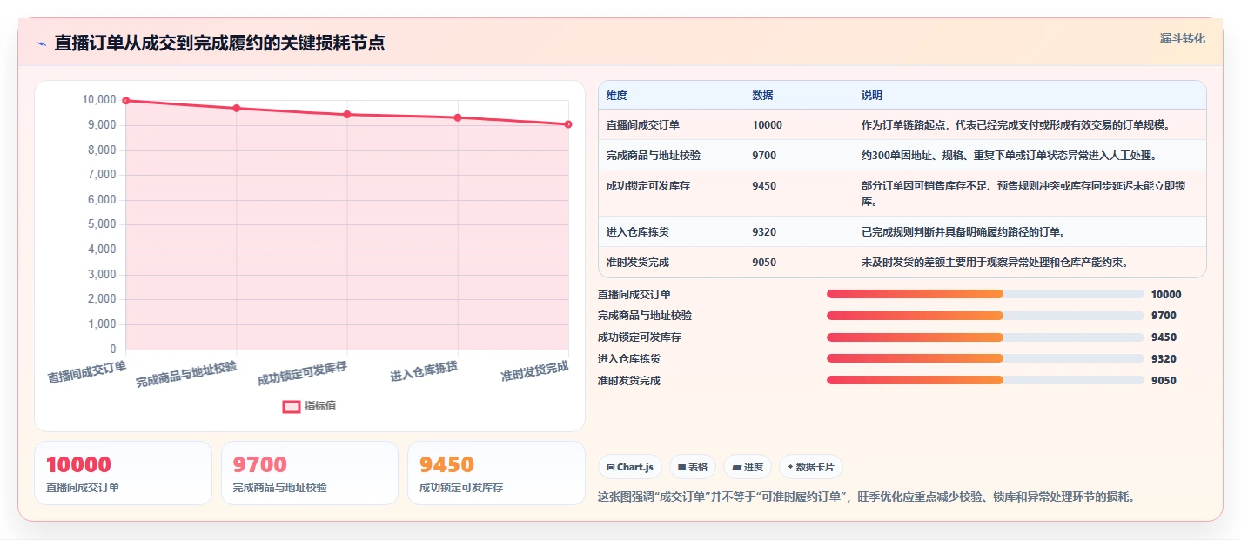Click the 9050 value in the table
Image resolution: width=1241 pixels, height=540 pixels.
(x=765, y=263)
